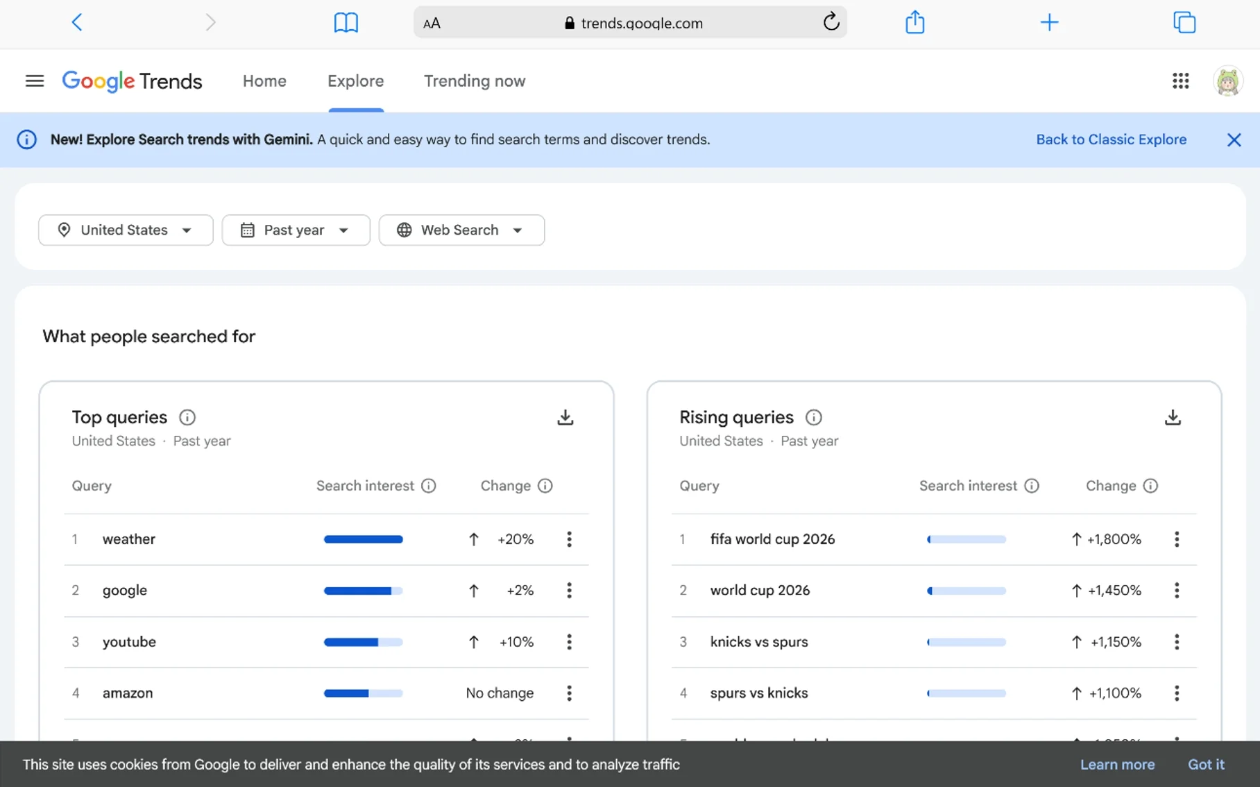1260x787 pixels.
Task: Tap the trends.google.com address bar
Action: click(630, 23)
